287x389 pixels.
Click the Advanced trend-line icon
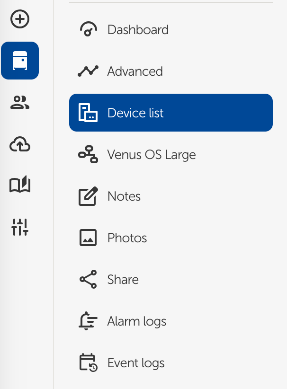tap(87, 71)
